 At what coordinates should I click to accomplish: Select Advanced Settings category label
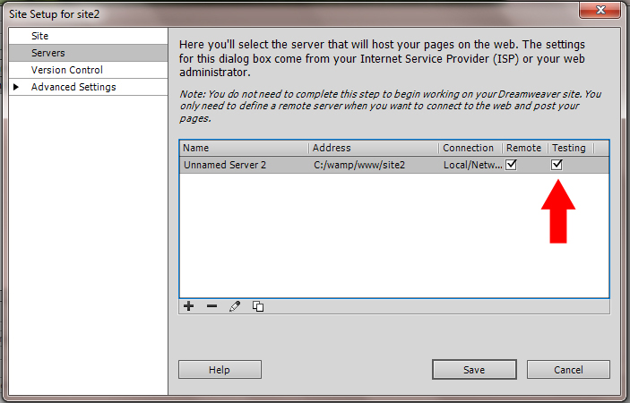(x=73, y=87)
